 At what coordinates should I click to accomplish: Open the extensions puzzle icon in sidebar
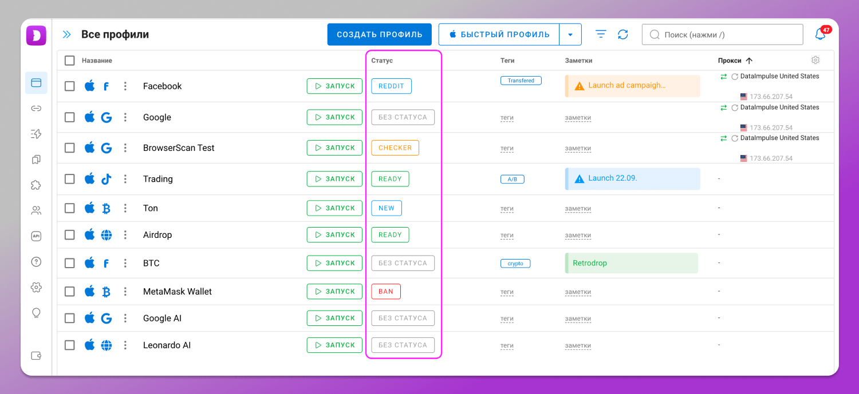pos(36,185)
